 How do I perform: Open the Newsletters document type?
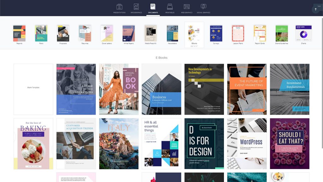[173, 35]
